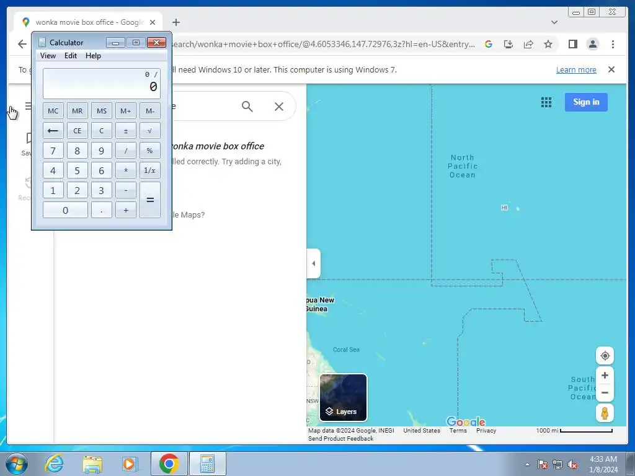Click the Calculator decimal point button
Viewport: 635px width, 476px height.
(101, 210)
